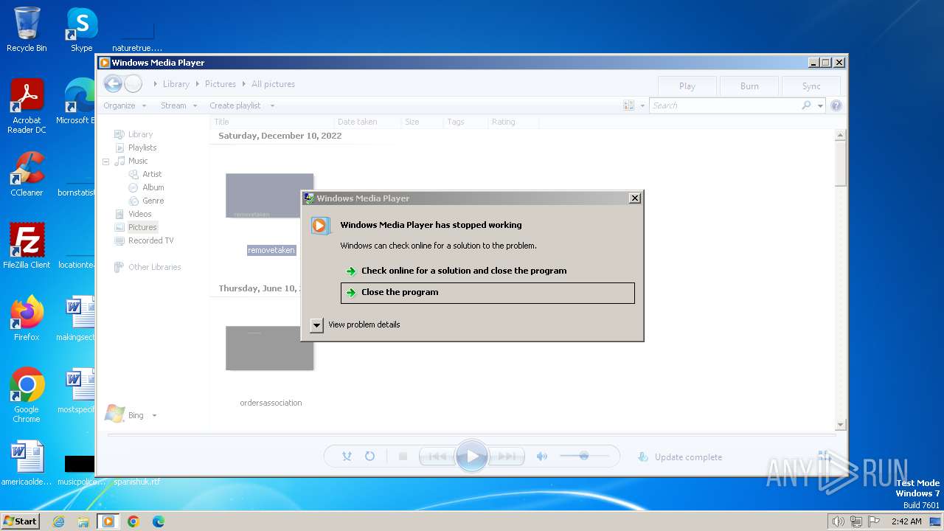Image resolution: width=944 pixels, height=531 pixels.
Task: Click the view options icon
Action: coord(628,105)
